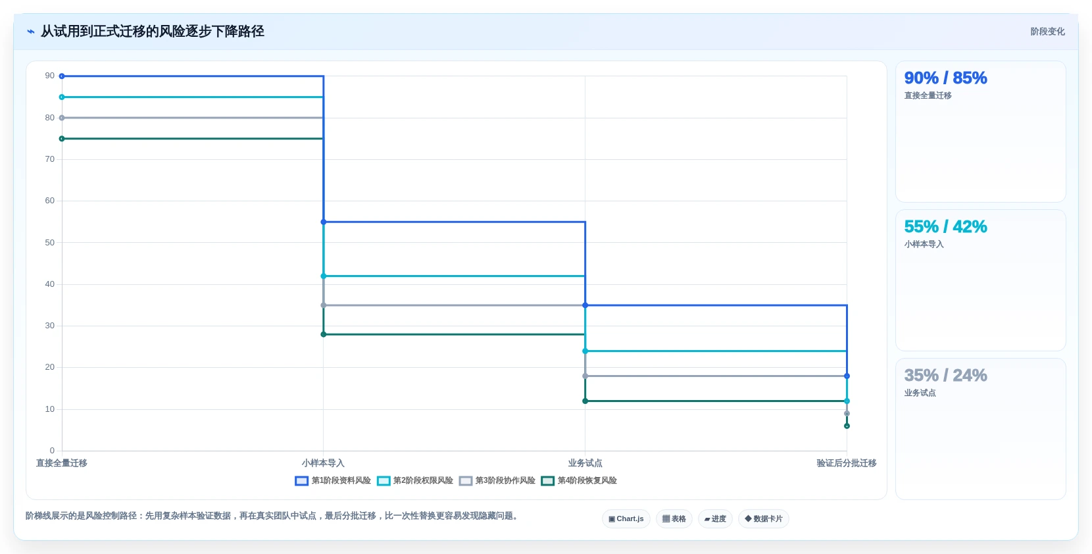Click the 表格 tag
The height and width of the screenshot is (554, 1092).
(x=674, y=519)
